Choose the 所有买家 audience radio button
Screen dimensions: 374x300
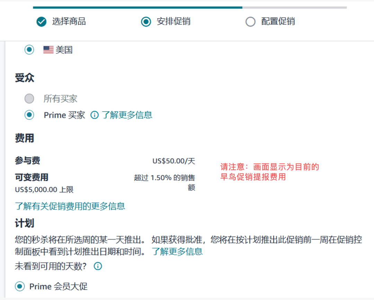[29, 99]
